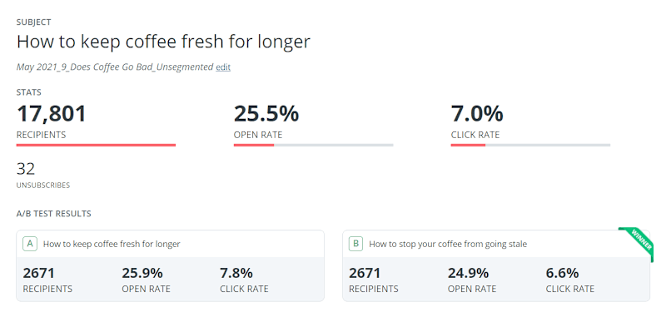Image resolution: width=666 pixels, height=312 pixels.
Task: Select the subject headline text
Action: tap(163, 42)
